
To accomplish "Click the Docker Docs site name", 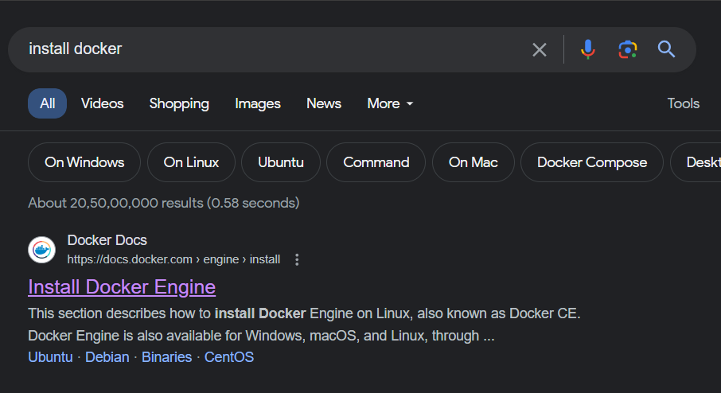I will pos(107,240).
